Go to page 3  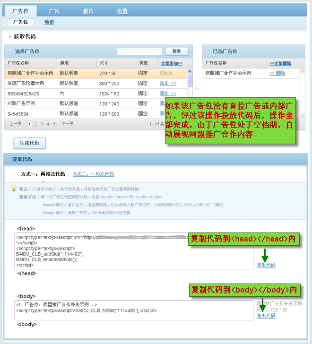click(x=42, y=124)
